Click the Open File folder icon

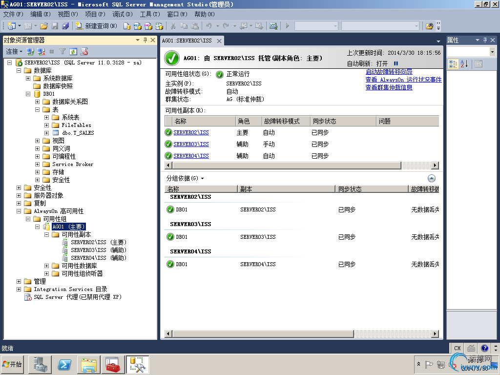44,26
